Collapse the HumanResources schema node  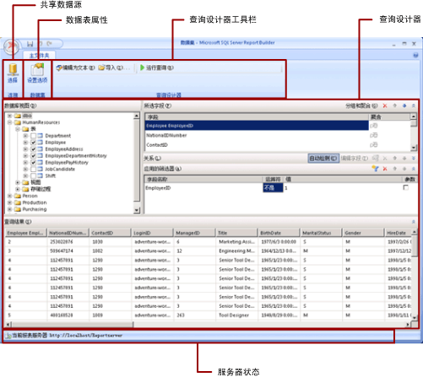coord(10,122)
